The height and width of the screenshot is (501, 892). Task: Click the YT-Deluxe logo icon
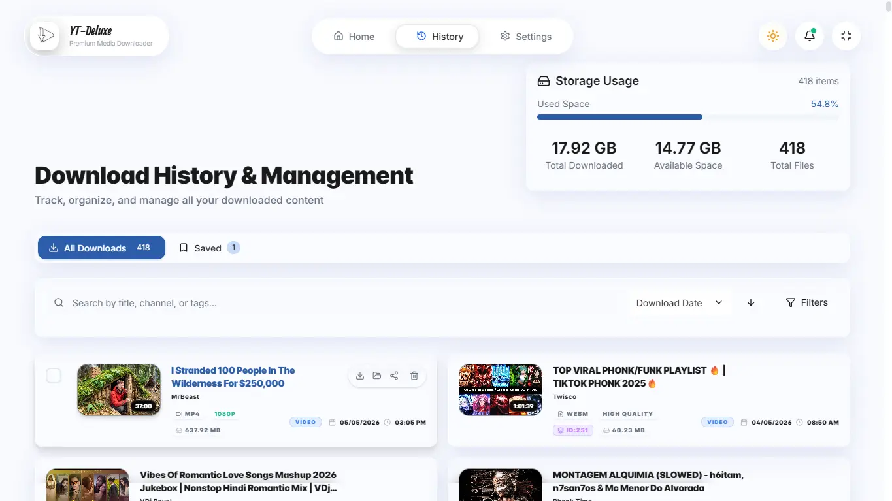tap(44, 36)
